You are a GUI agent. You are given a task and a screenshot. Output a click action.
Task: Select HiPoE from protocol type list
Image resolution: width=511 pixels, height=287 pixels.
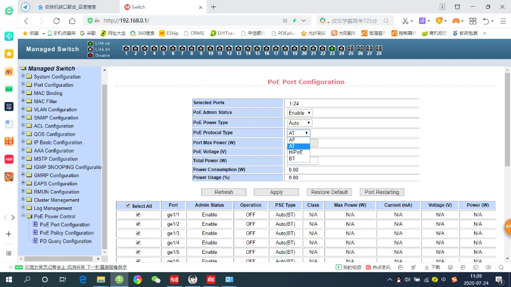click(296, 152)
